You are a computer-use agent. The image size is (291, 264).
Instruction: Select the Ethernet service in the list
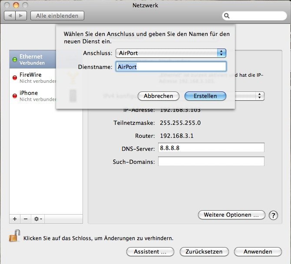tap(33, 59)
